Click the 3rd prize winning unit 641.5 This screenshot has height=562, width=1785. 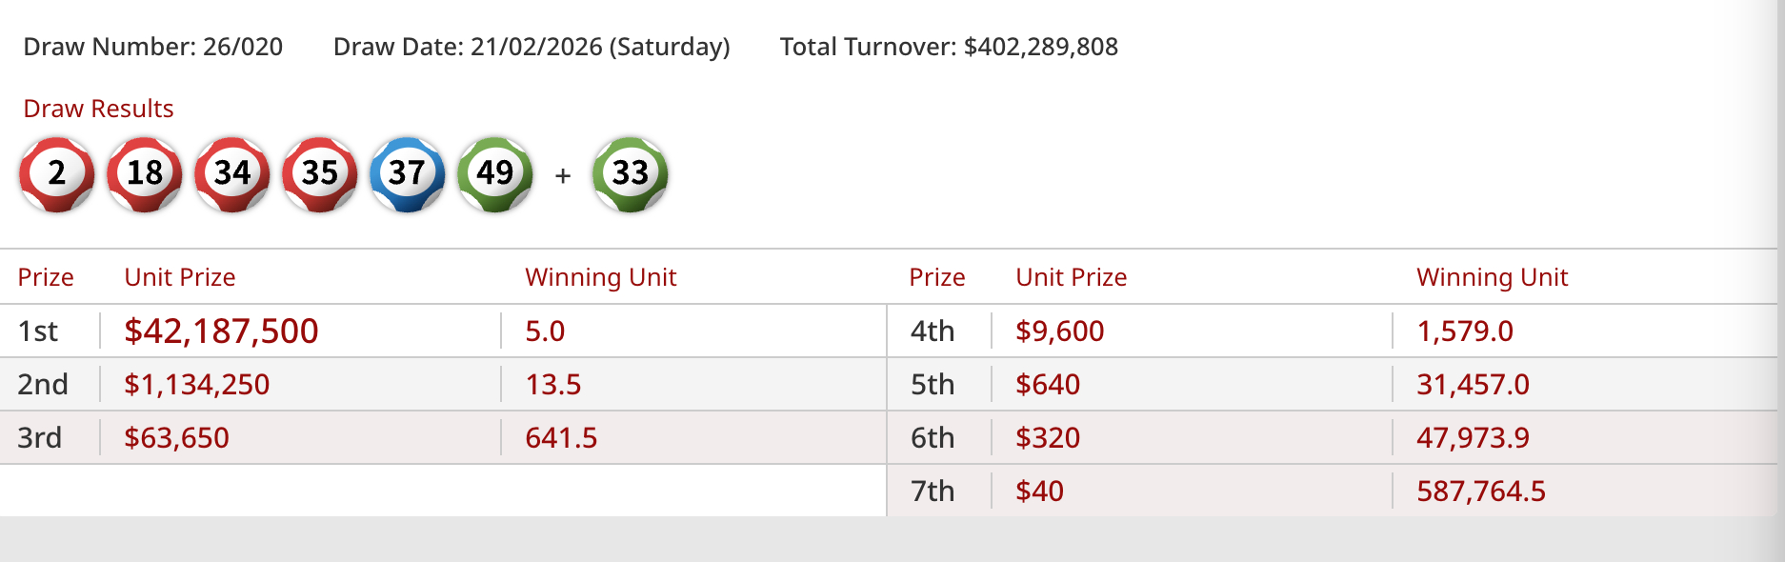(x=561, y=437)
